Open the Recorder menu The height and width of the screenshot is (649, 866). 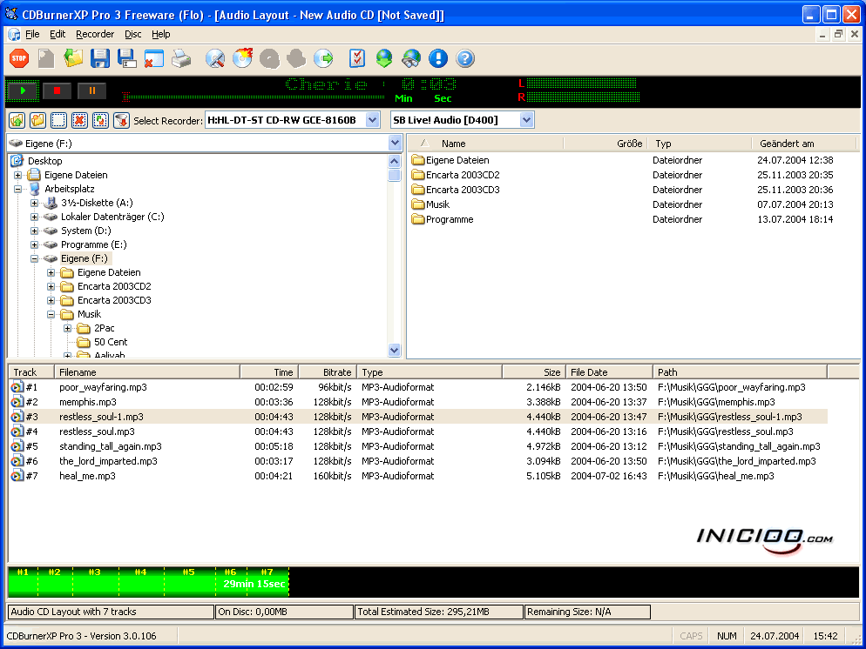pos(95,34)
